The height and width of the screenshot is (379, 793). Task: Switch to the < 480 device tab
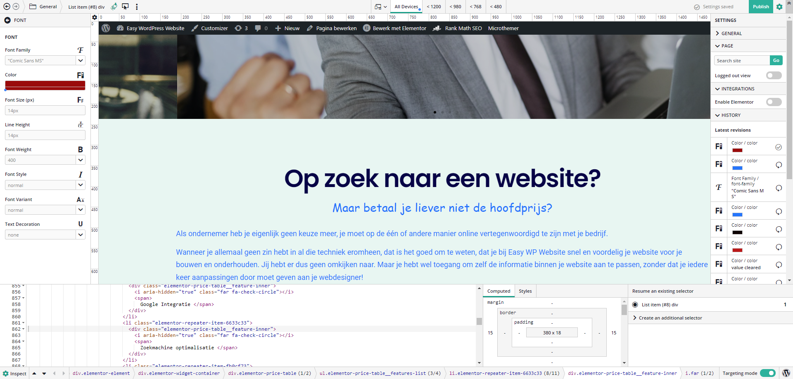[496, 7]
